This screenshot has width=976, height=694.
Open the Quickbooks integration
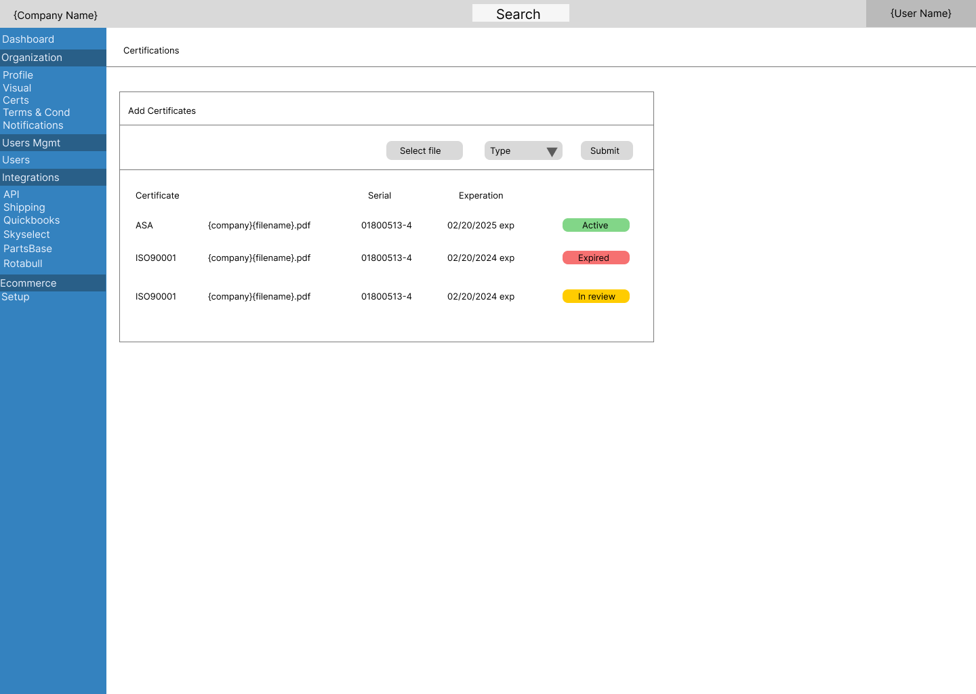pyautogui.click(x=31, y=220)
